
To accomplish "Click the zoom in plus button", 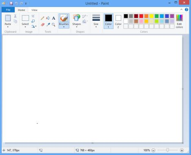I will click(182, 150).
